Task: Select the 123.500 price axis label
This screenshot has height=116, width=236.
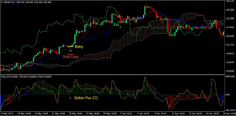Action: [x=229, y=27]
